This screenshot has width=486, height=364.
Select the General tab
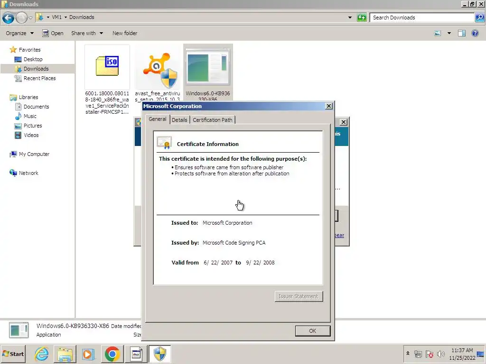(157, 119)
